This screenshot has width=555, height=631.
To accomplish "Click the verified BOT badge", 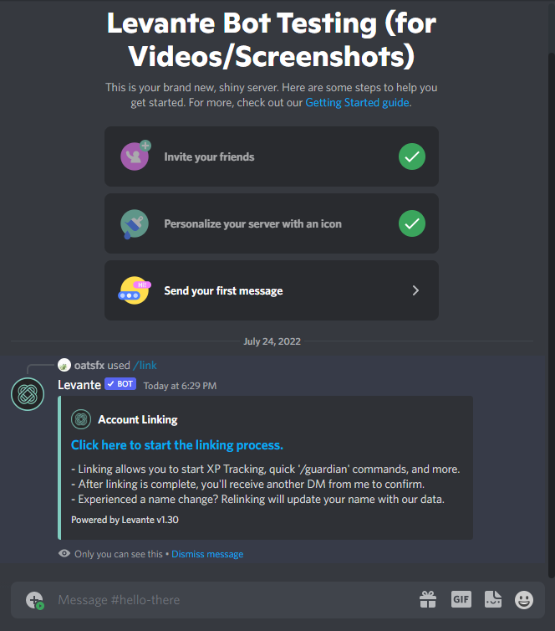I will click(x=120, y=384).
